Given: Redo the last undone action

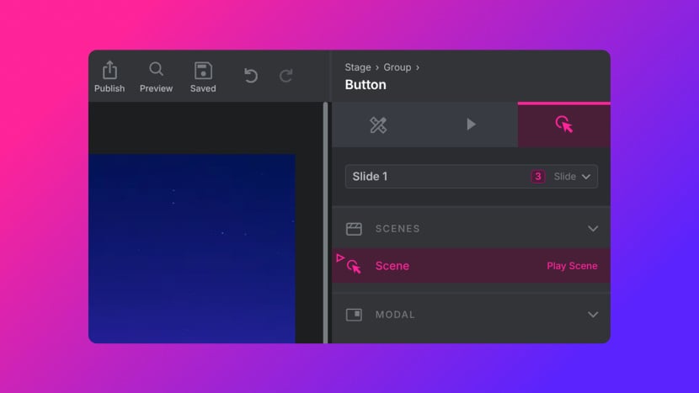Looking at the screenshot, I should click(x=286, y=77).
